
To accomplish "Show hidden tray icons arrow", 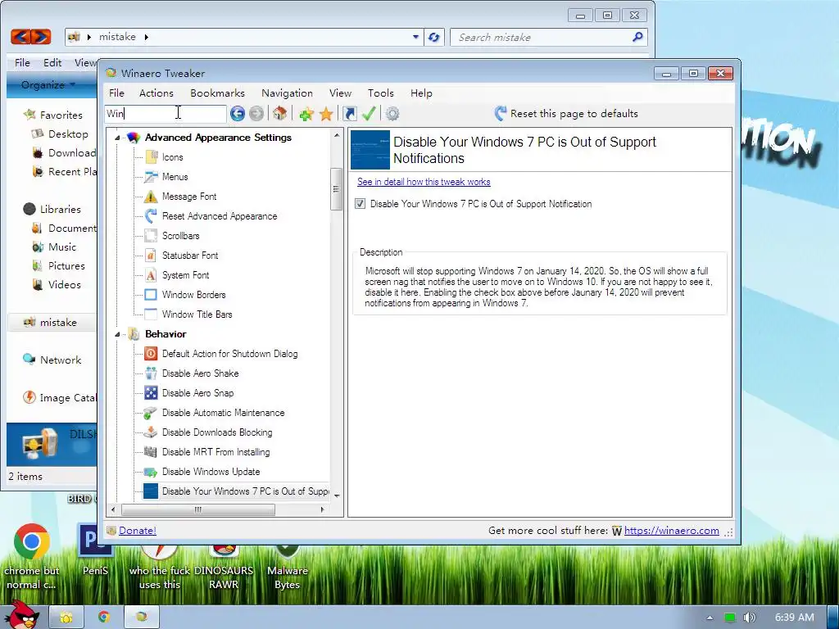I will pyautogui.click(x=710, y=618).
